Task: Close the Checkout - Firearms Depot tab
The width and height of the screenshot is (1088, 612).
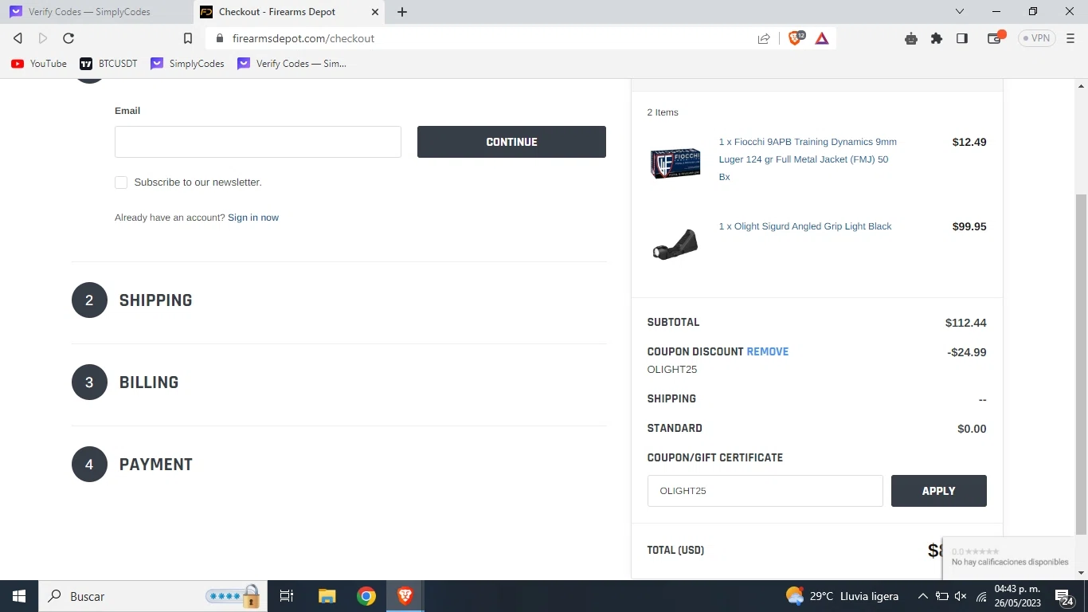Action: coord(374,12)
